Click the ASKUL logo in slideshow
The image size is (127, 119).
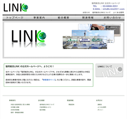click(x=85, y=40)
